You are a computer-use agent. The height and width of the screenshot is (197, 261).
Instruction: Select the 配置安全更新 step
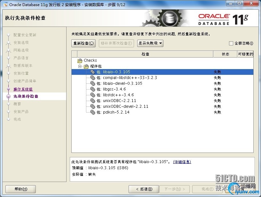[x=25, y=35]
